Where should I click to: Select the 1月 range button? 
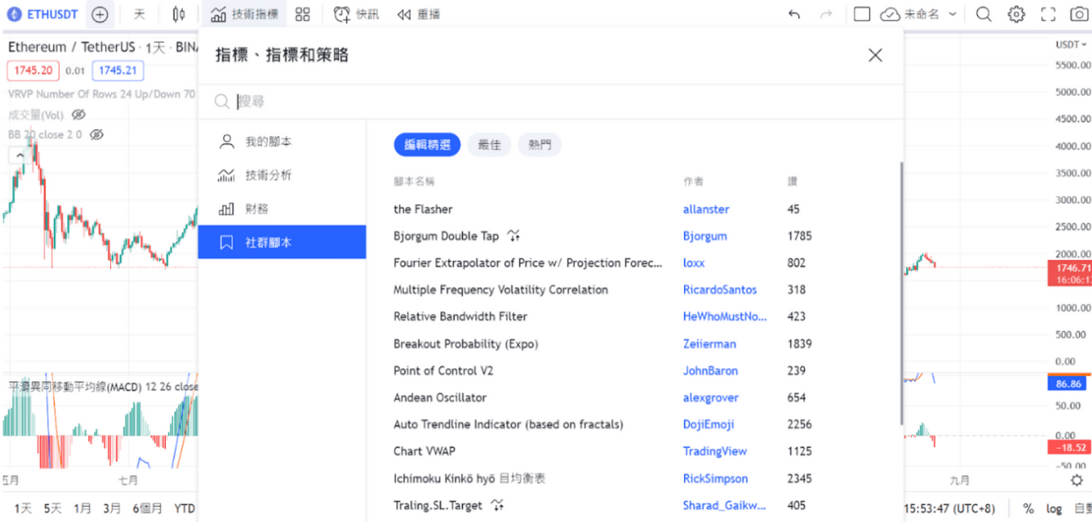(82, 508)
